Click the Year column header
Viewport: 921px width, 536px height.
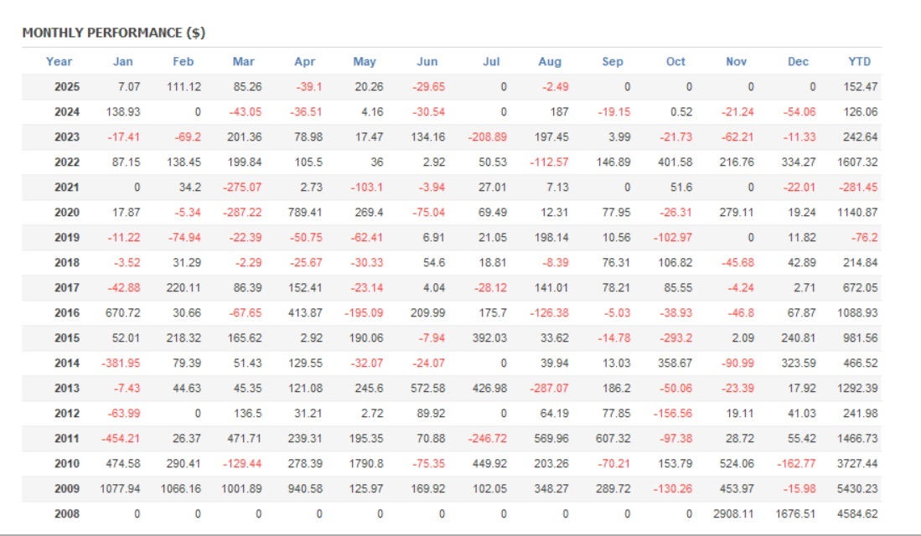(59, 61)
